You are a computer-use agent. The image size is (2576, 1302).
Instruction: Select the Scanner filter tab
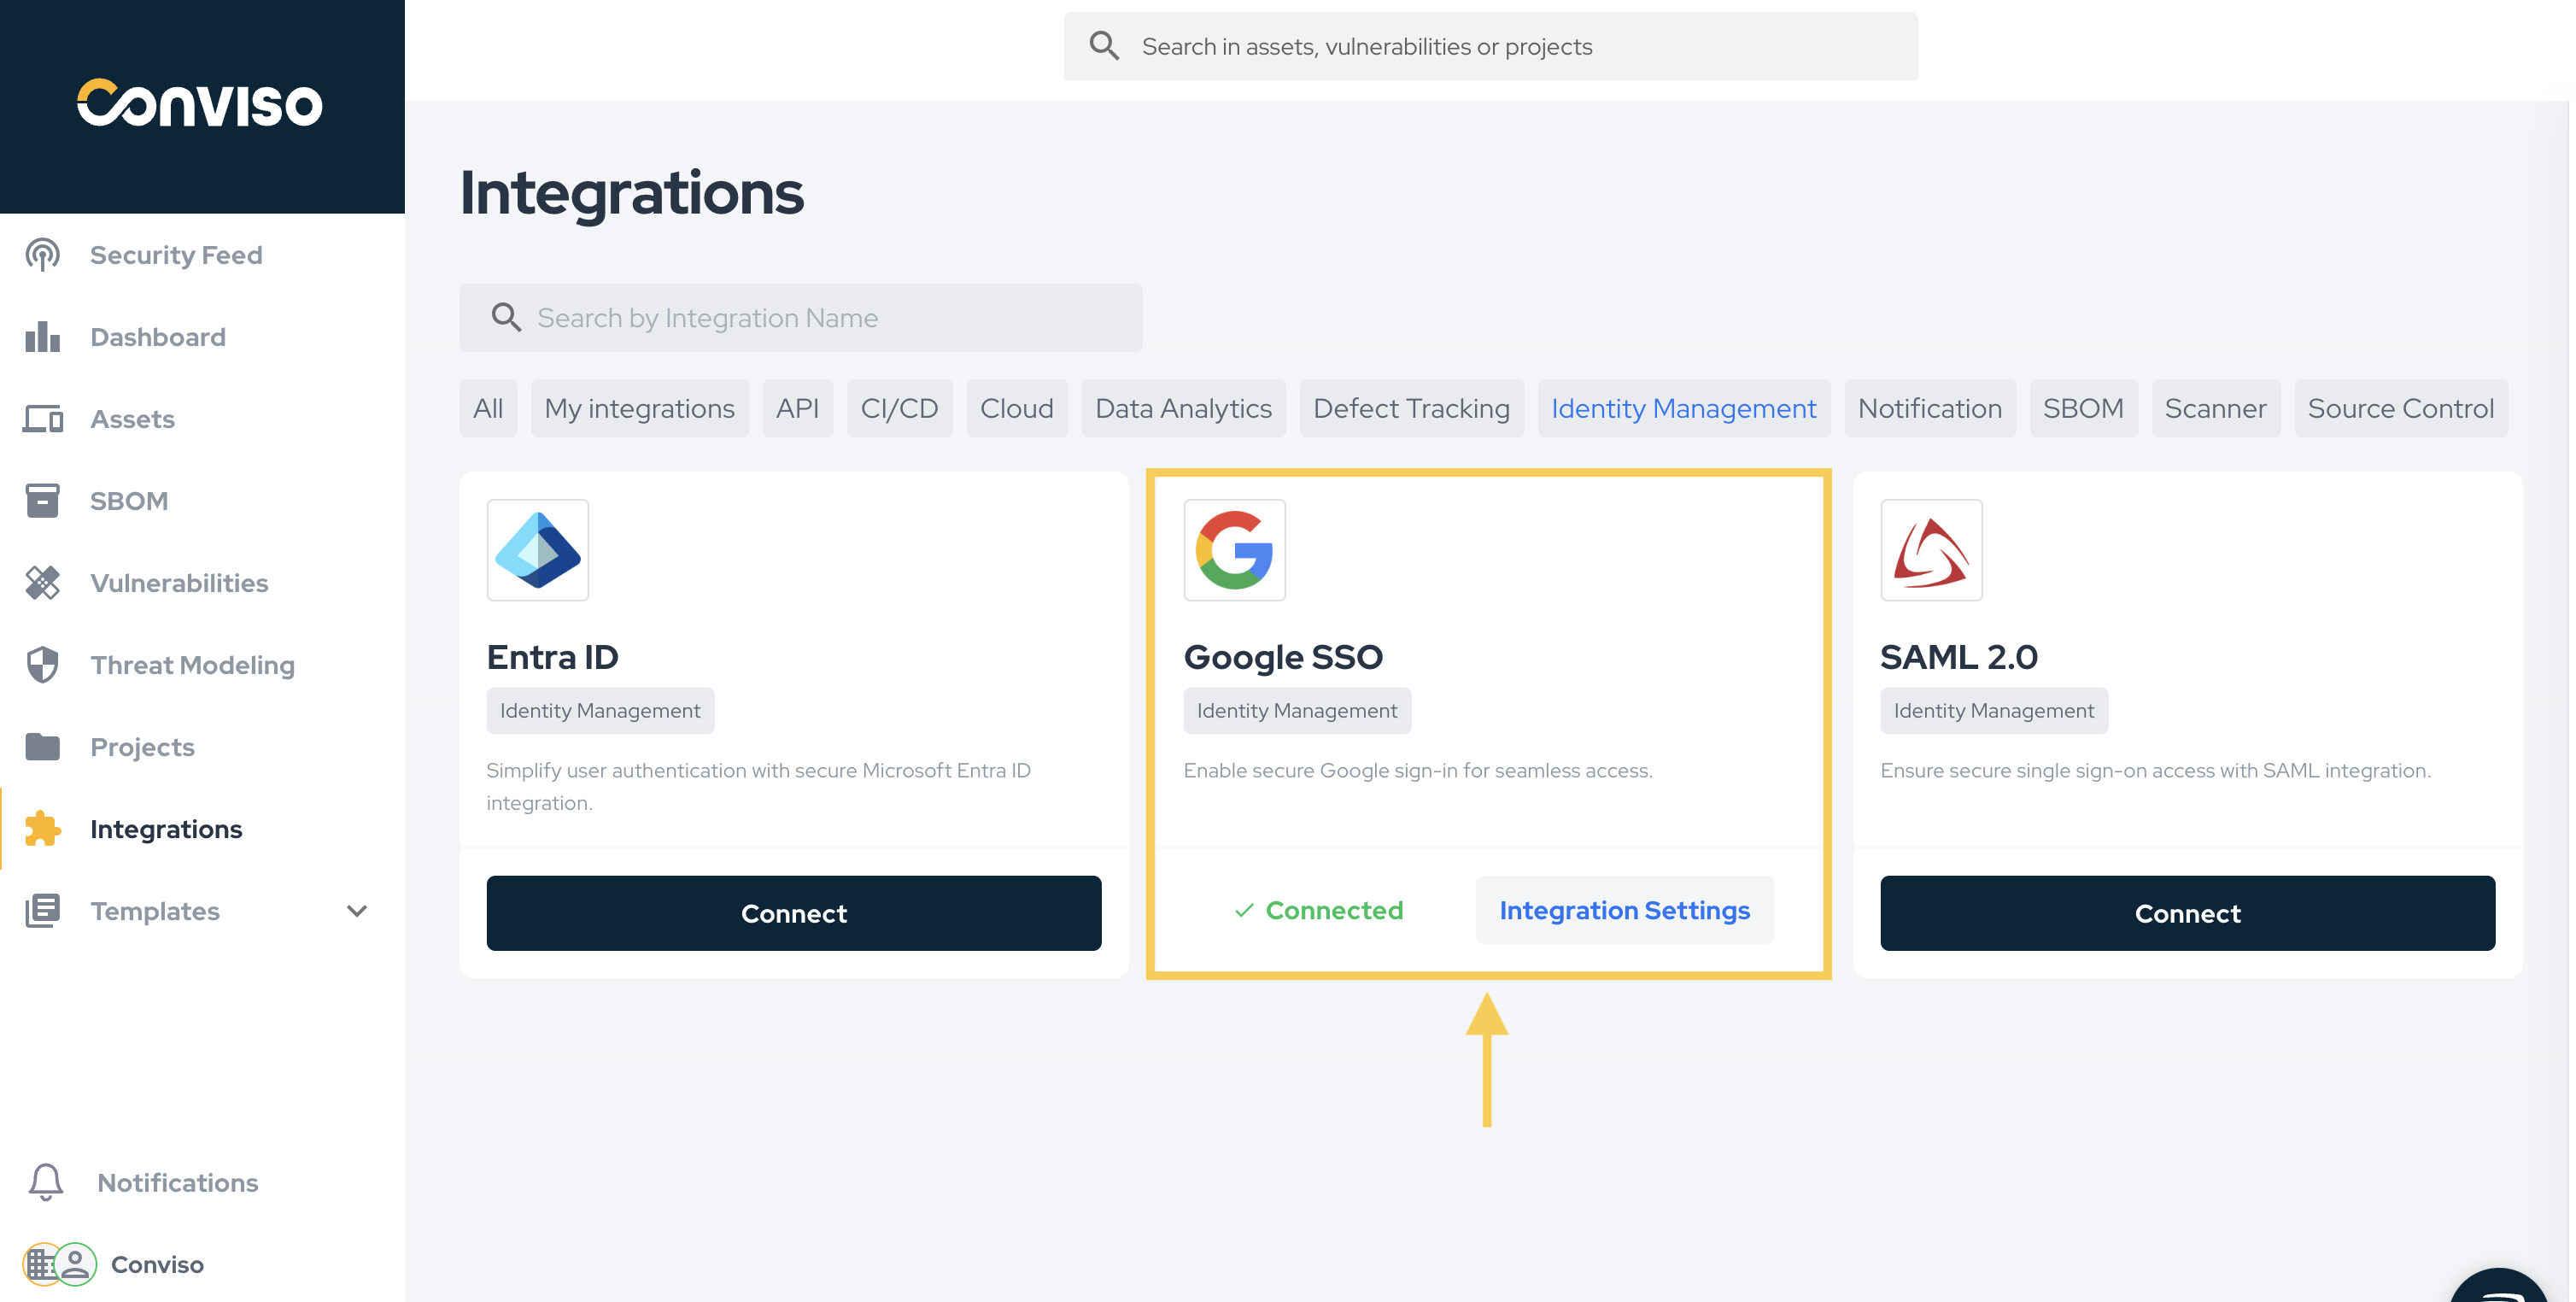(x=2215, y=408)
